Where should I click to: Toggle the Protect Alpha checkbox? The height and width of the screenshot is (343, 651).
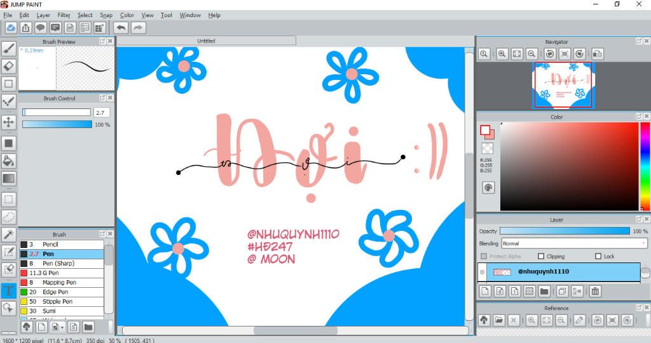click(483, 256)
